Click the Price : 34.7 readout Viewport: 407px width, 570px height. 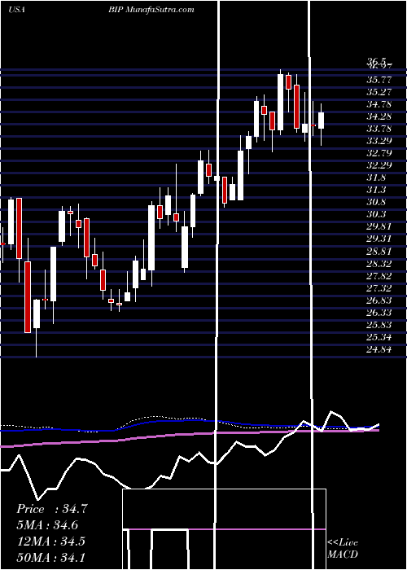coord(51,509)
